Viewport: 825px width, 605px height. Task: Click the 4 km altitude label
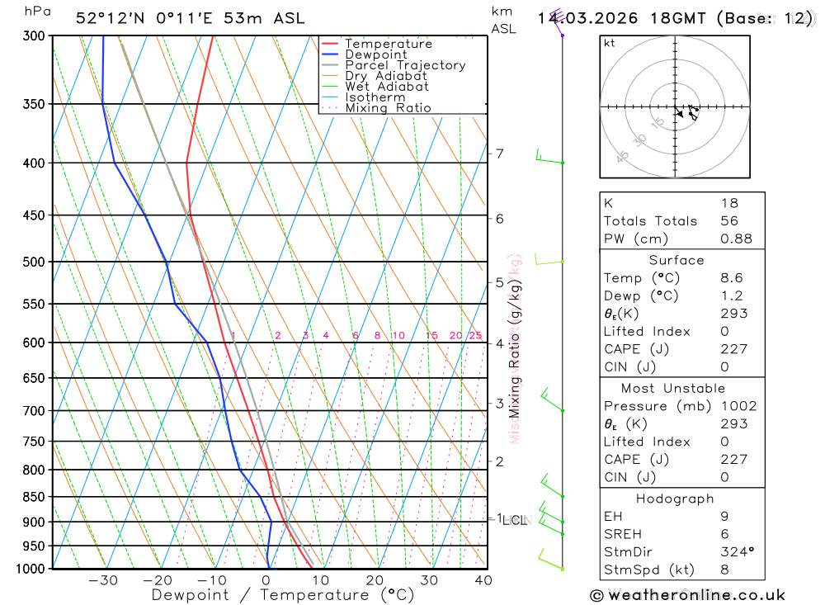499,344
